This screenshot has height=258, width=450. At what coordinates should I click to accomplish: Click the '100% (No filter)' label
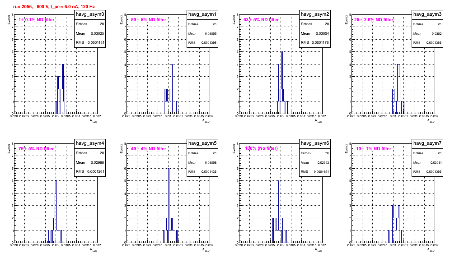(x=262, y=148)
